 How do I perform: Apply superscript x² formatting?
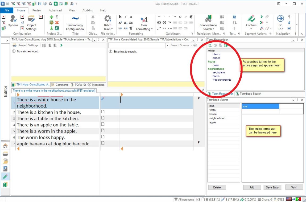click(120, 23)
